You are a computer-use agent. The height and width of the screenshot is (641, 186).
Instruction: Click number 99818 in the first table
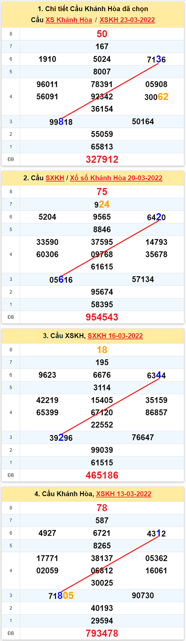(61, 122)
